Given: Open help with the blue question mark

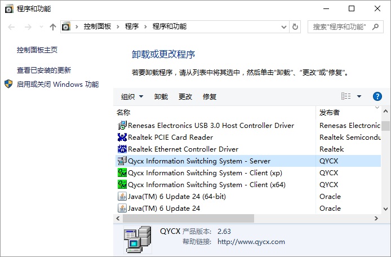Looking at the screenshot, I should [377, 96].
